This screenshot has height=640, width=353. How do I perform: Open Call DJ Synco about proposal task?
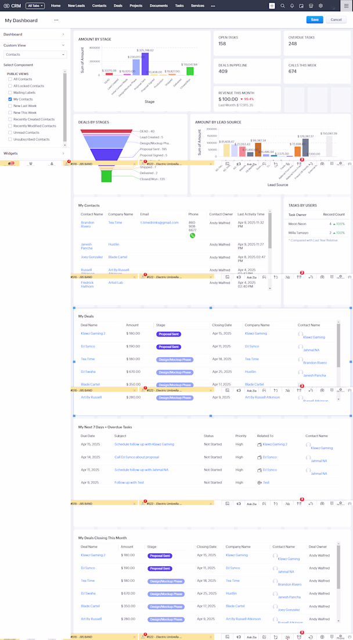pyautogui.click(x=137, y=457)
